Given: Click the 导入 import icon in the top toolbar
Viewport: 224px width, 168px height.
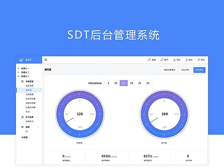Looking at the screenshot, I should click(x=174, y=60).
